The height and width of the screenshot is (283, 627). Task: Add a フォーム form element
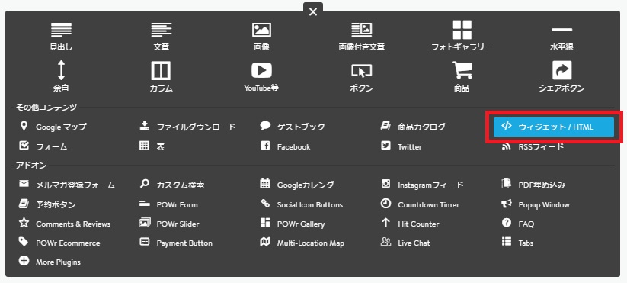(x=43, y=146)
